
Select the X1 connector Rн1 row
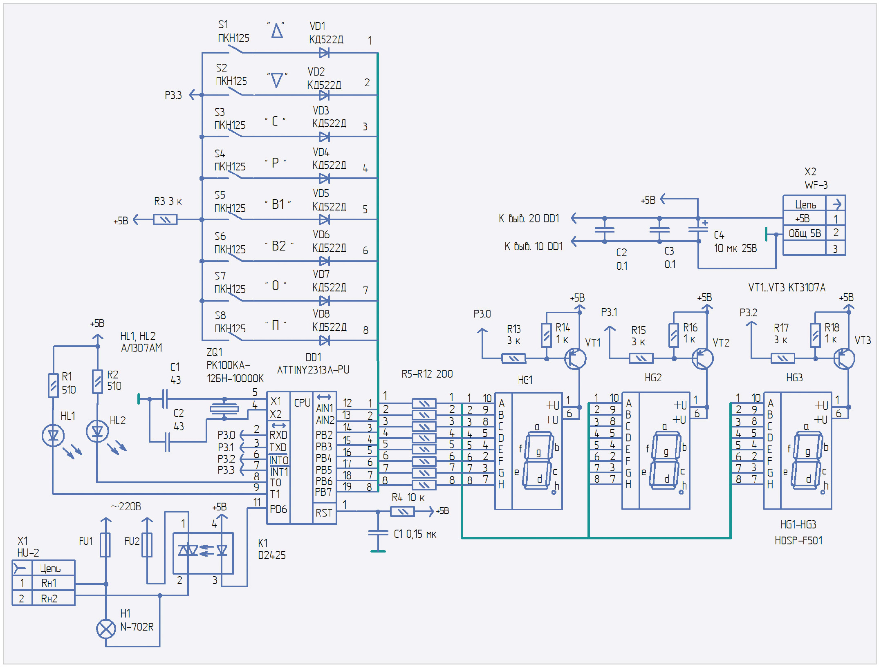pyautogui.click(x=49, y=583)
